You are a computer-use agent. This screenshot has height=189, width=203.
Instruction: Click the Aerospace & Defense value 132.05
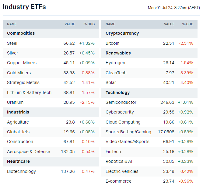coord(68,152)
